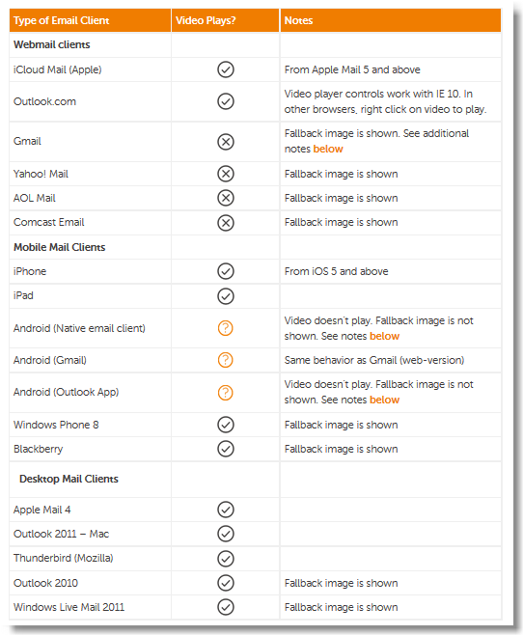Viewport: 523px width, 635px height.
Task: Follow the 'below' link in Android Native notes
Action: point(384,336)
